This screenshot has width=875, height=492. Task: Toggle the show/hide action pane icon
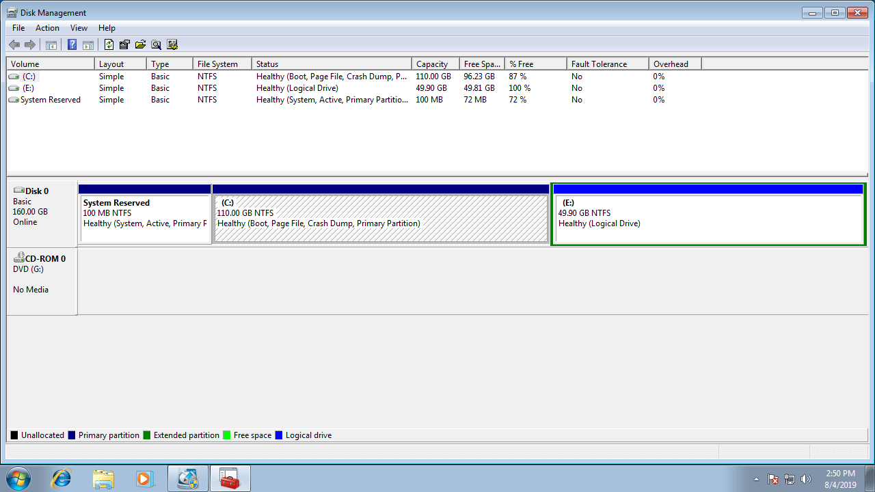[x=88, y=45]
